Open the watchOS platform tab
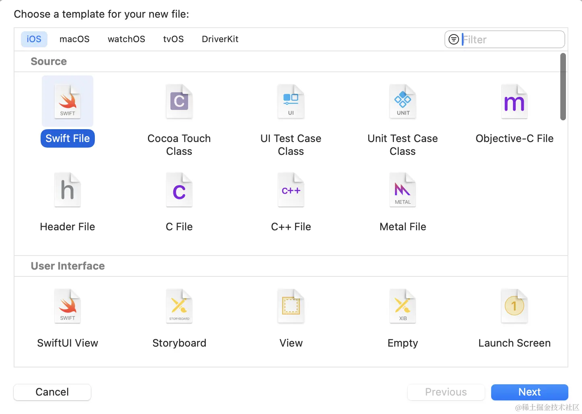Screen dimensions: 582x414 [126, 39]
